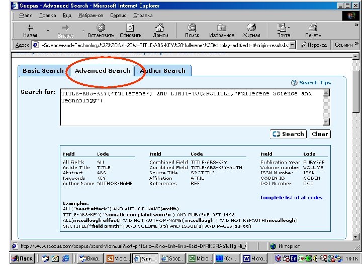Go to home page via Домой icon

(160, 31)
